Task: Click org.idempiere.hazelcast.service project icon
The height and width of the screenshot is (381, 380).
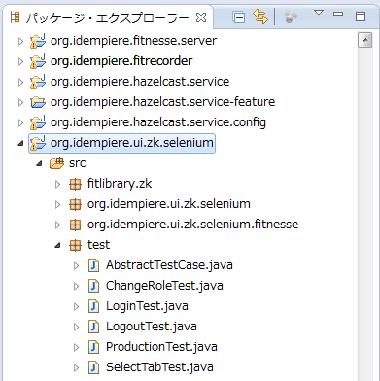Action: [x=38, y=82]
